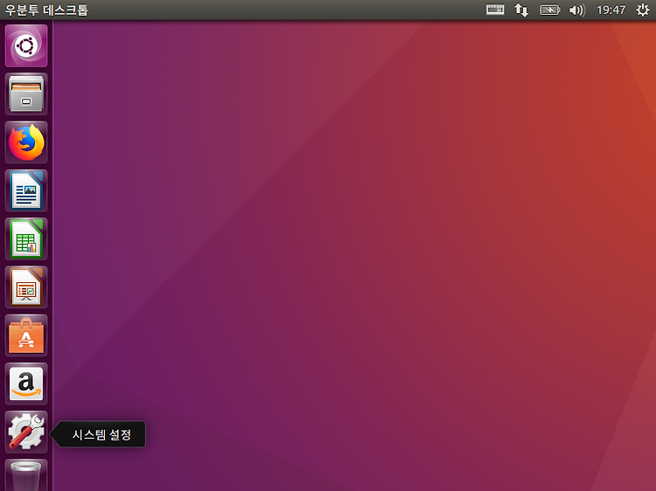Open the session power gear menu

pos(643,10)
